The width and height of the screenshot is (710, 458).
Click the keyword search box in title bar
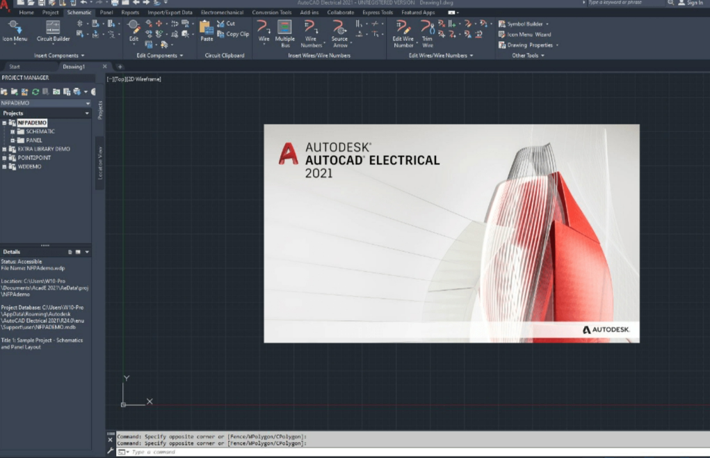625,3
